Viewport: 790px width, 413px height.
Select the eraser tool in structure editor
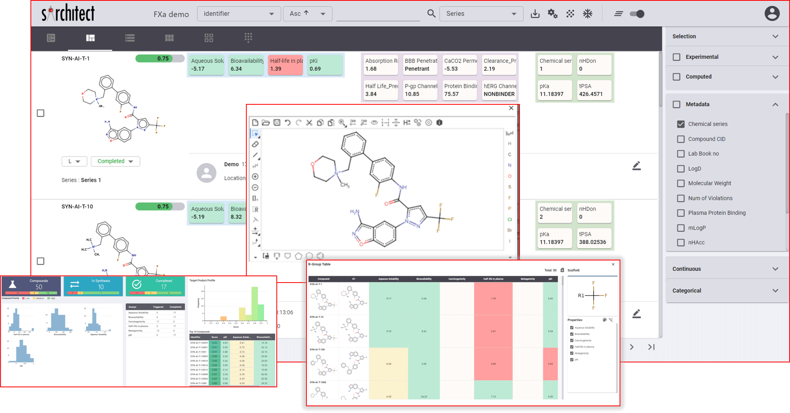pyautogui.click(x=255, y=144)
